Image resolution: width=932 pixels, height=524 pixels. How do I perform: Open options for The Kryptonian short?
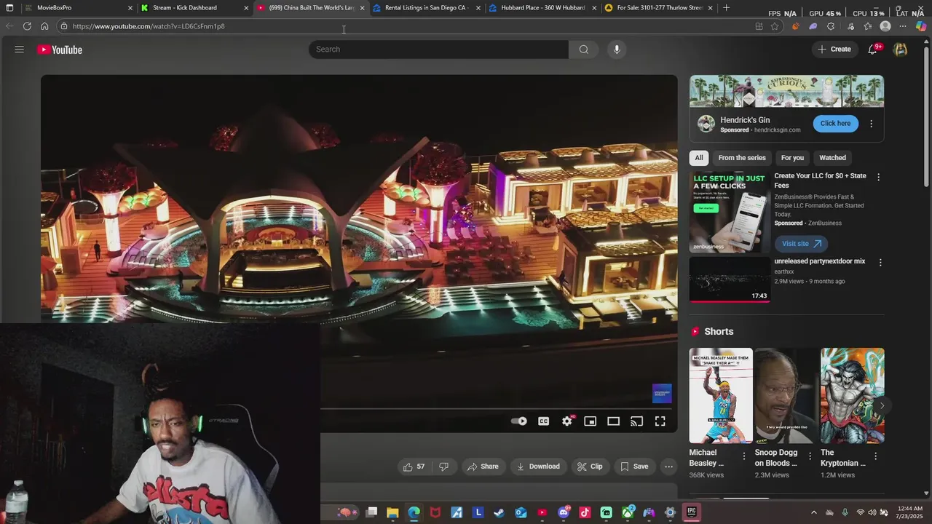tap(875, 456)
